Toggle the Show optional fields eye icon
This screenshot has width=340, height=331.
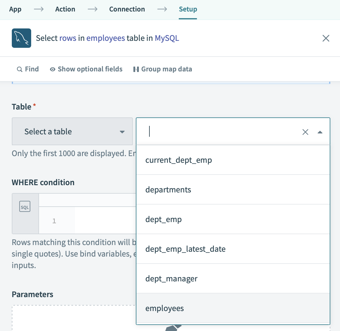pos(52,69)
